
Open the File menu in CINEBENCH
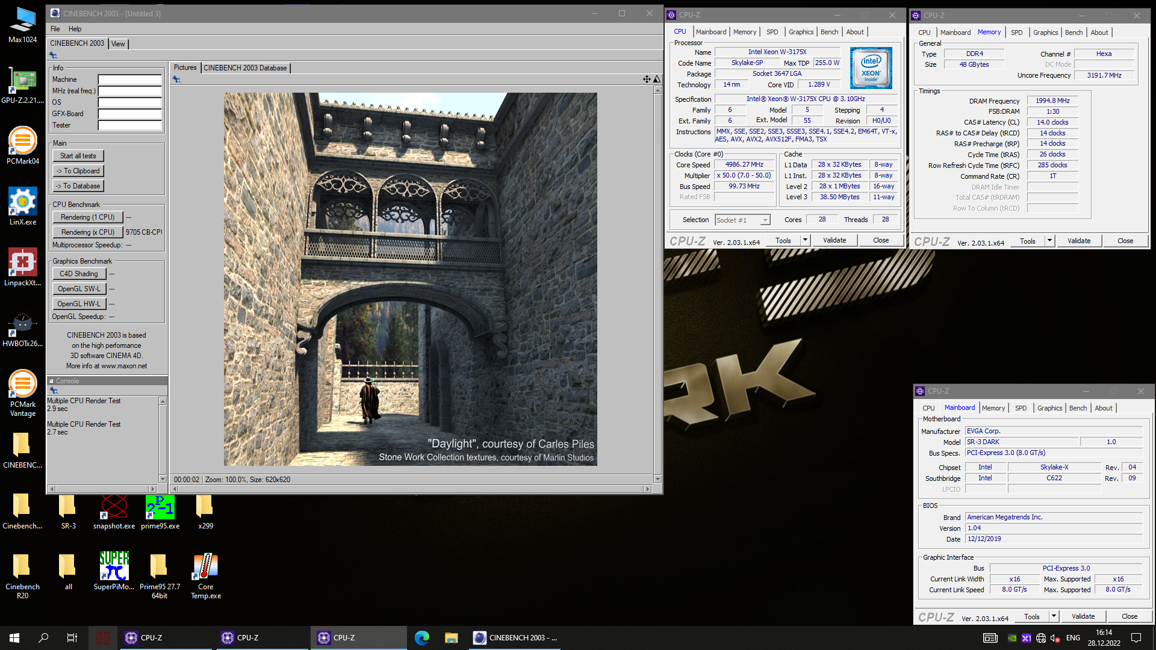[55, 28]
